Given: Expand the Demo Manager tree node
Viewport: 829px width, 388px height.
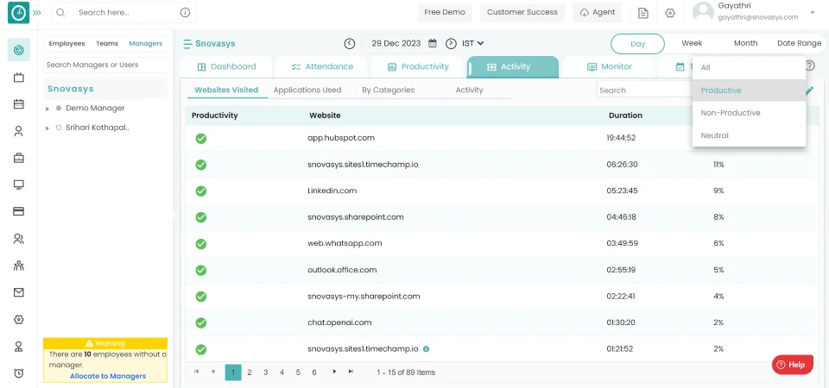Looking at the screenshot, I should tap(47, 109).
